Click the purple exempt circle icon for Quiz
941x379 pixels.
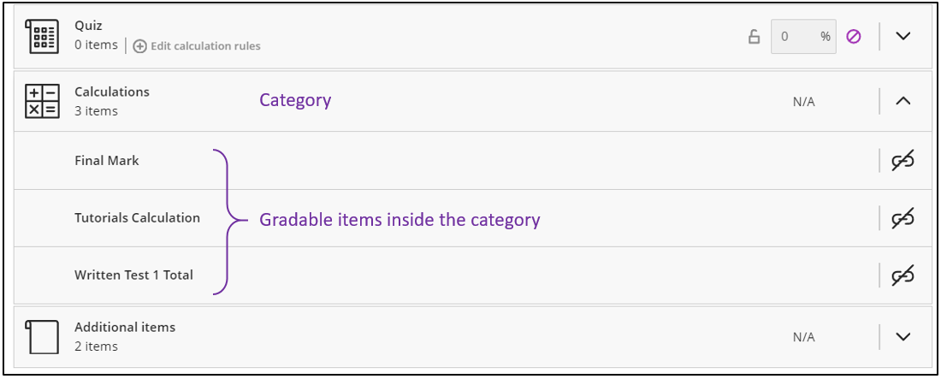coord(854,37)
